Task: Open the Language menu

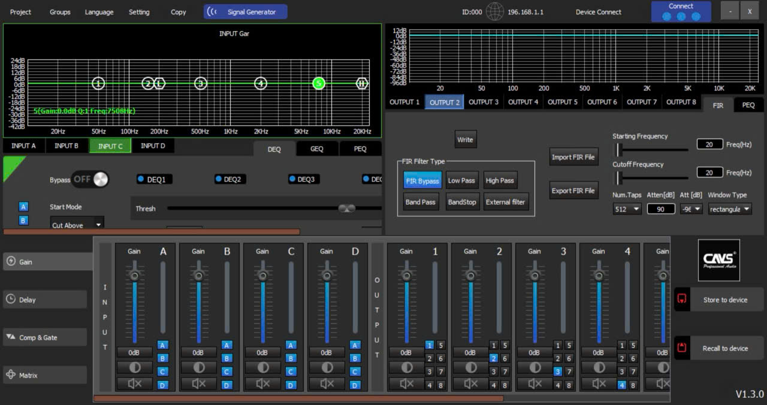Action: coord(99,12)
